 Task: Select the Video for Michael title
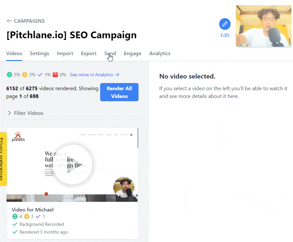(x=33, y=210)
